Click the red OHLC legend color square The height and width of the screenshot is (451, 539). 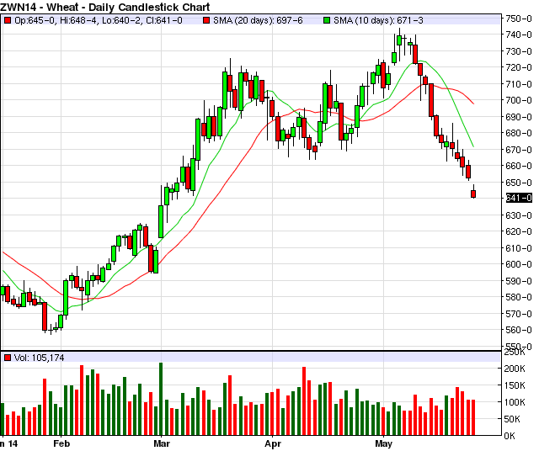coord(8,20)
